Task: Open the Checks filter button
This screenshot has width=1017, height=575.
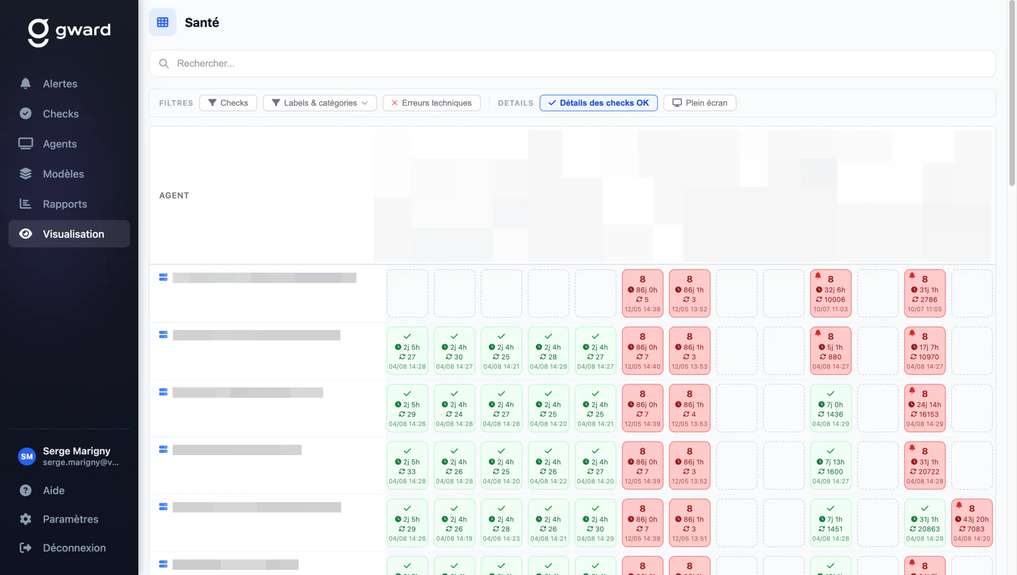Action: click(228, 103)
